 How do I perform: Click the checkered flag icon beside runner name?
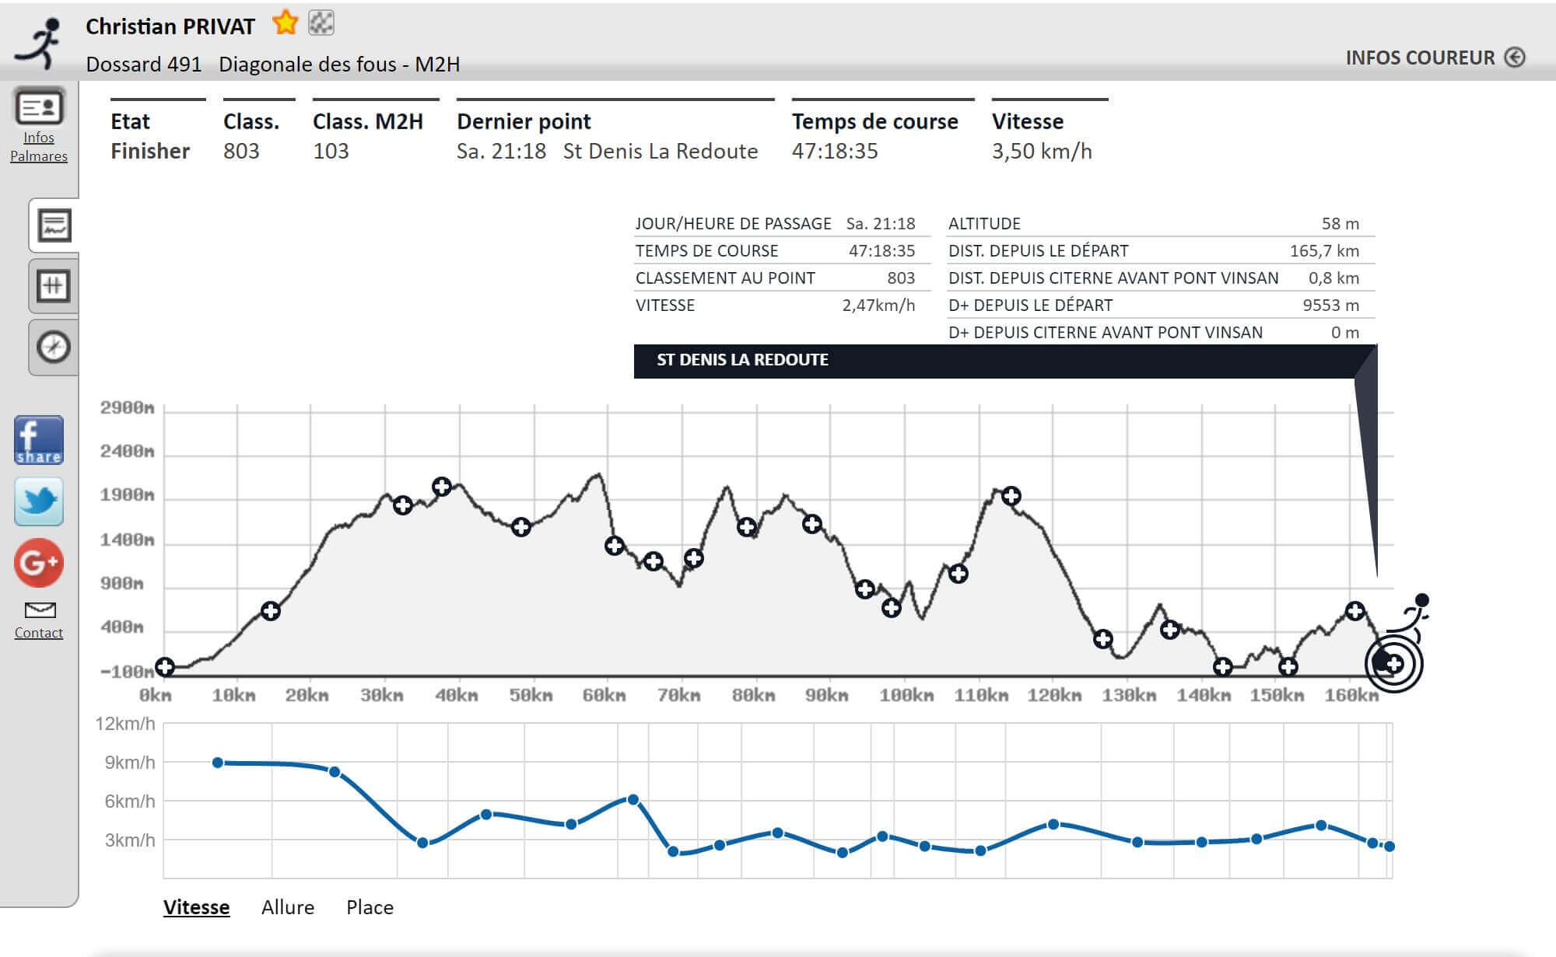click(321, 23)
